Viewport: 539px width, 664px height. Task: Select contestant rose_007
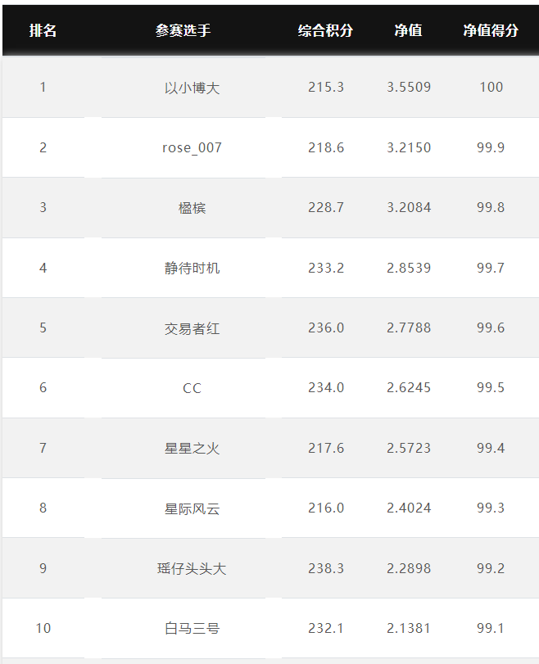click(192, 148)
